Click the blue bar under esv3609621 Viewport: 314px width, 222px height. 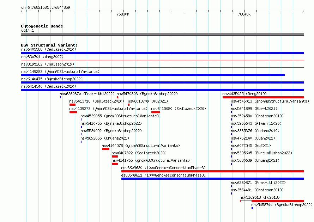point(213,179)
